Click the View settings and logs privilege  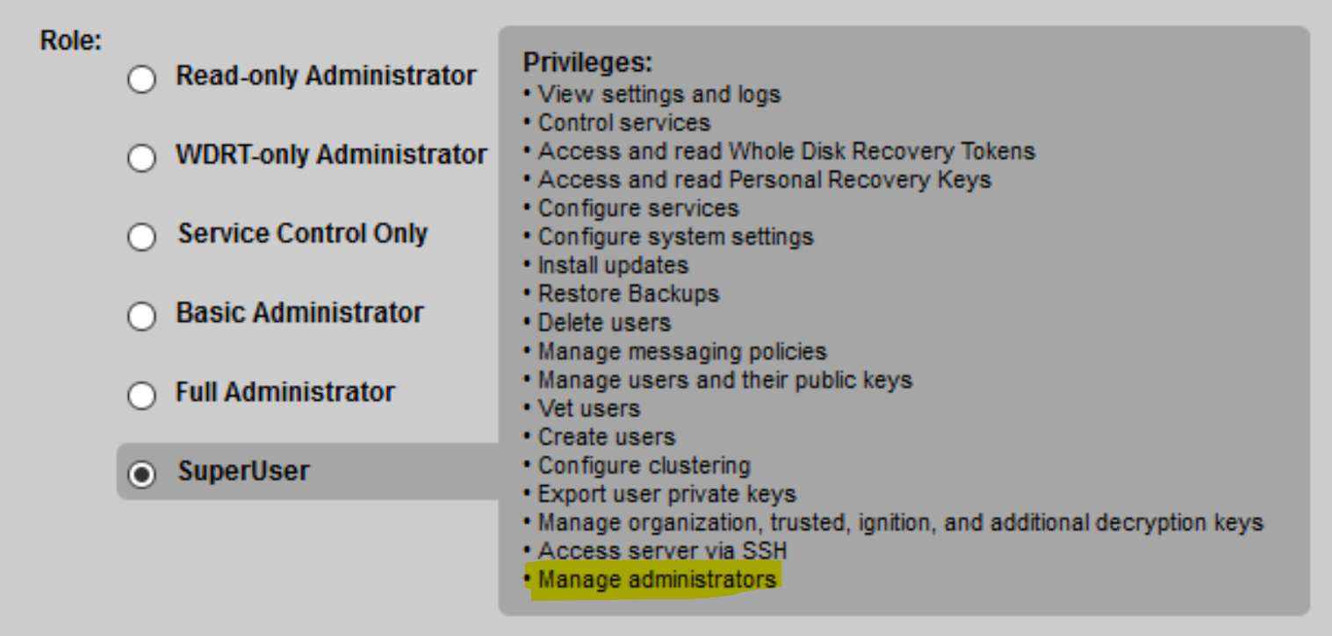point(659,94)
